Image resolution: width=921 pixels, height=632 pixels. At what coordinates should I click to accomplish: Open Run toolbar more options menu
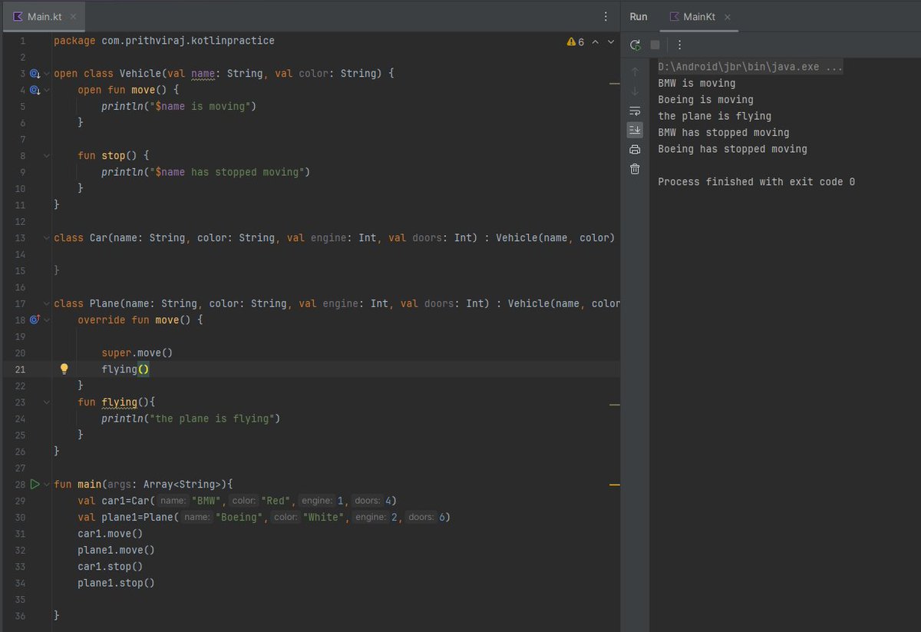(x=679, y=45)
